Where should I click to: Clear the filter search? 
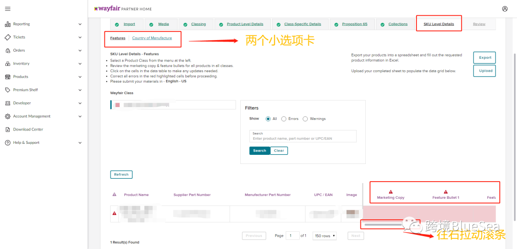pyautogui.click(x=279, y=151)
